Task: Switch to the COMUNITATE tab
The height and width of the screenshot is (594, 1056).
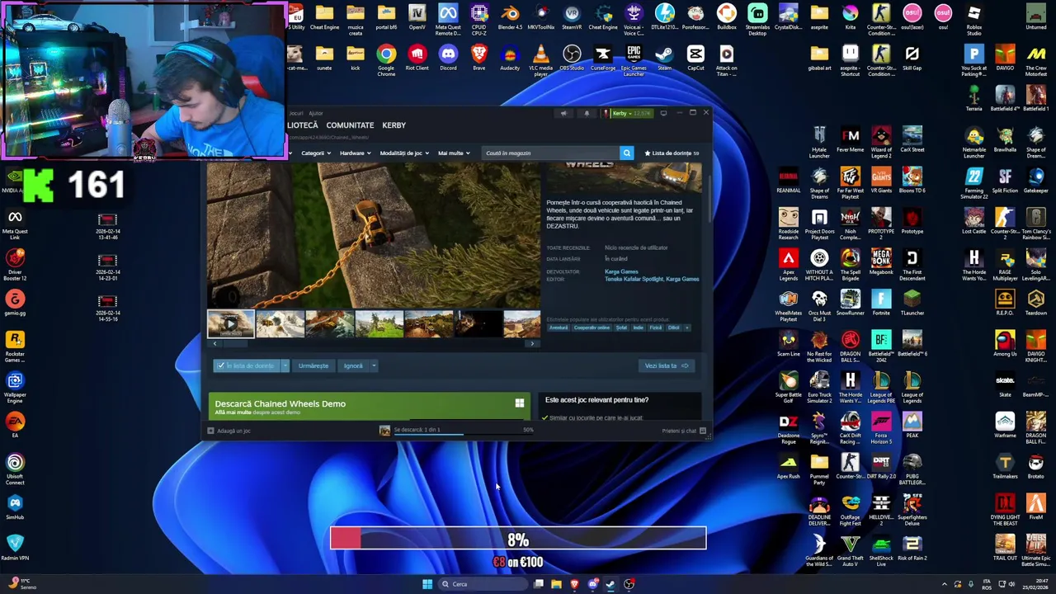Action: tap(350, 125)
